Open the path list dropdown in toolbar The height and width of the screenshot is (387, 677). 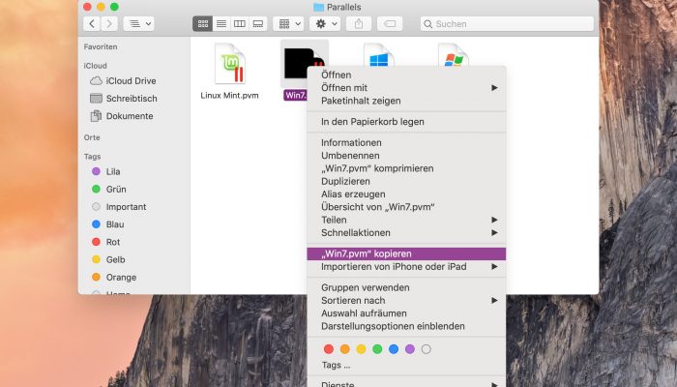click(138, 24)
